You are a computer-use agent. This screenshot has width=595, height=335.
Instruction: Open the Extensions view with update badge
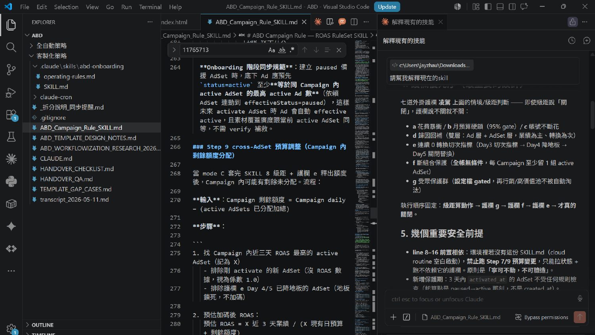11,115
